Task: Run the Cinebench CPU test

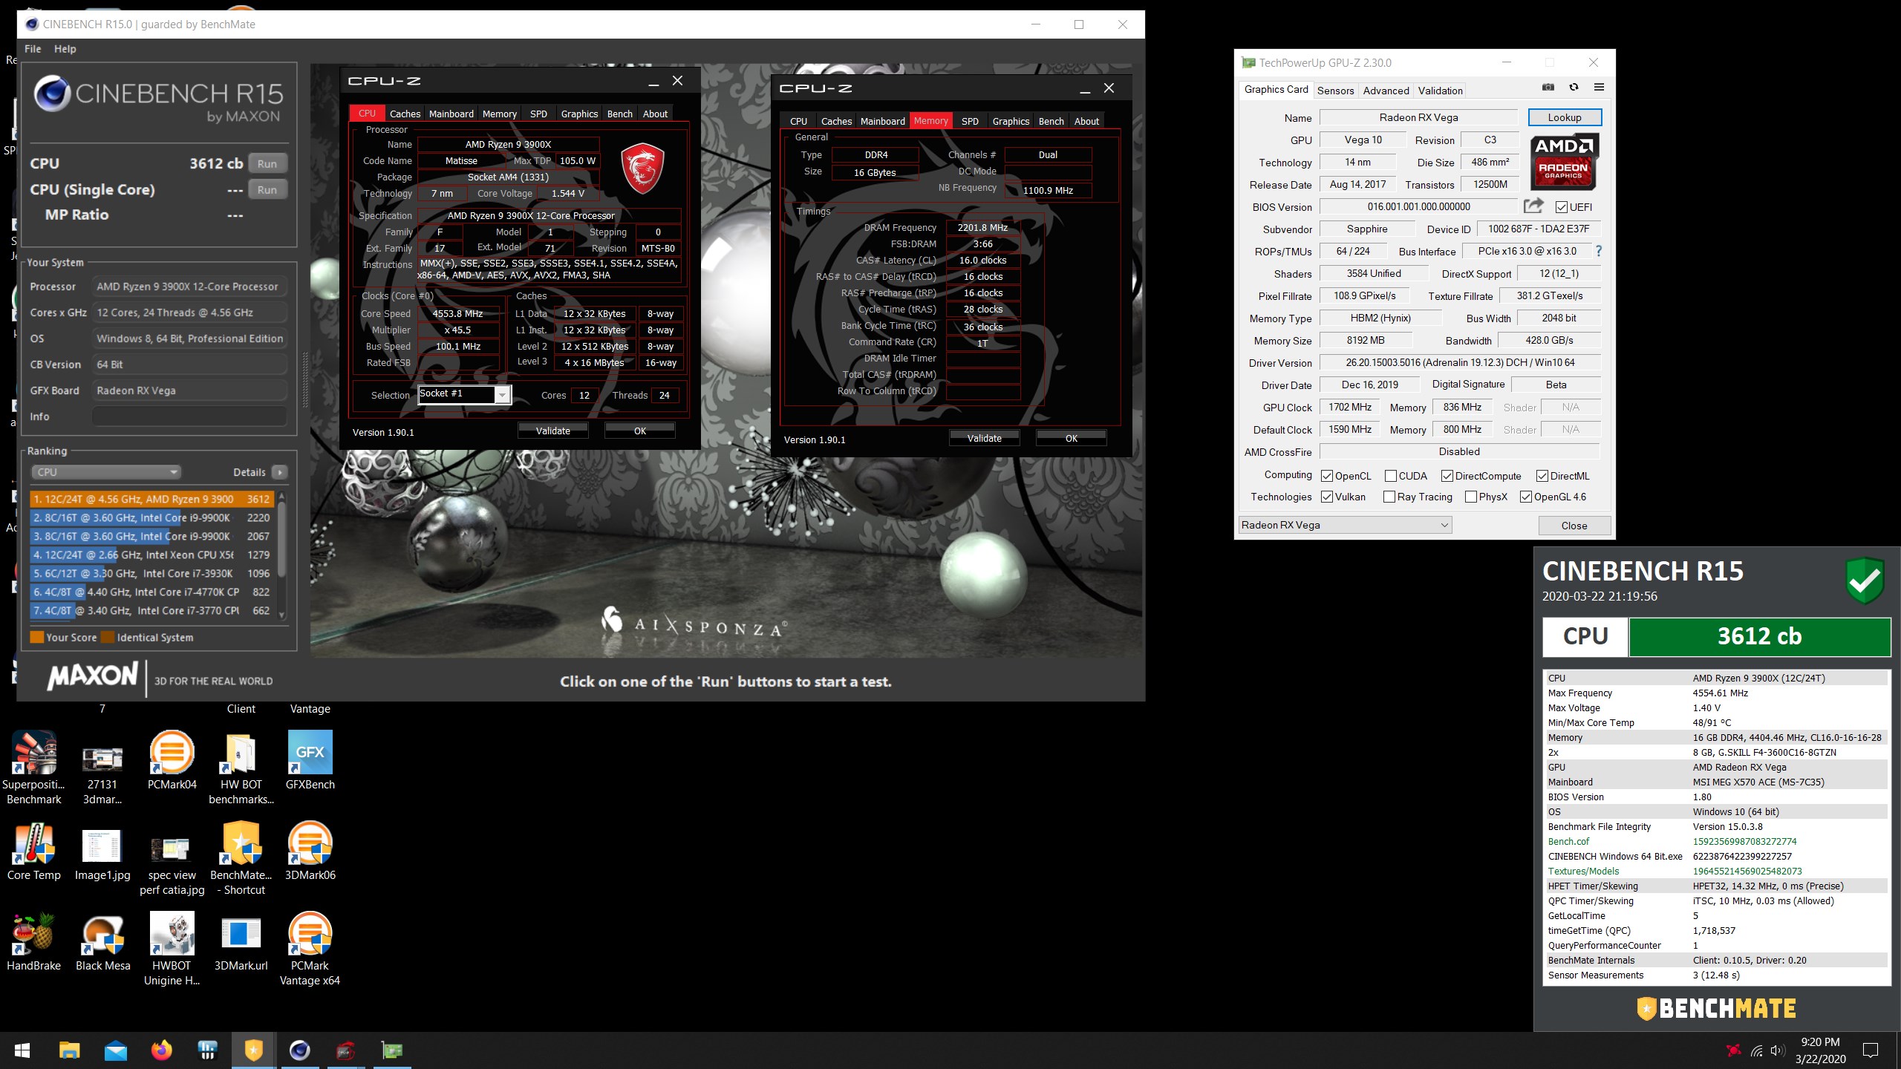Action: click(267, 163)
